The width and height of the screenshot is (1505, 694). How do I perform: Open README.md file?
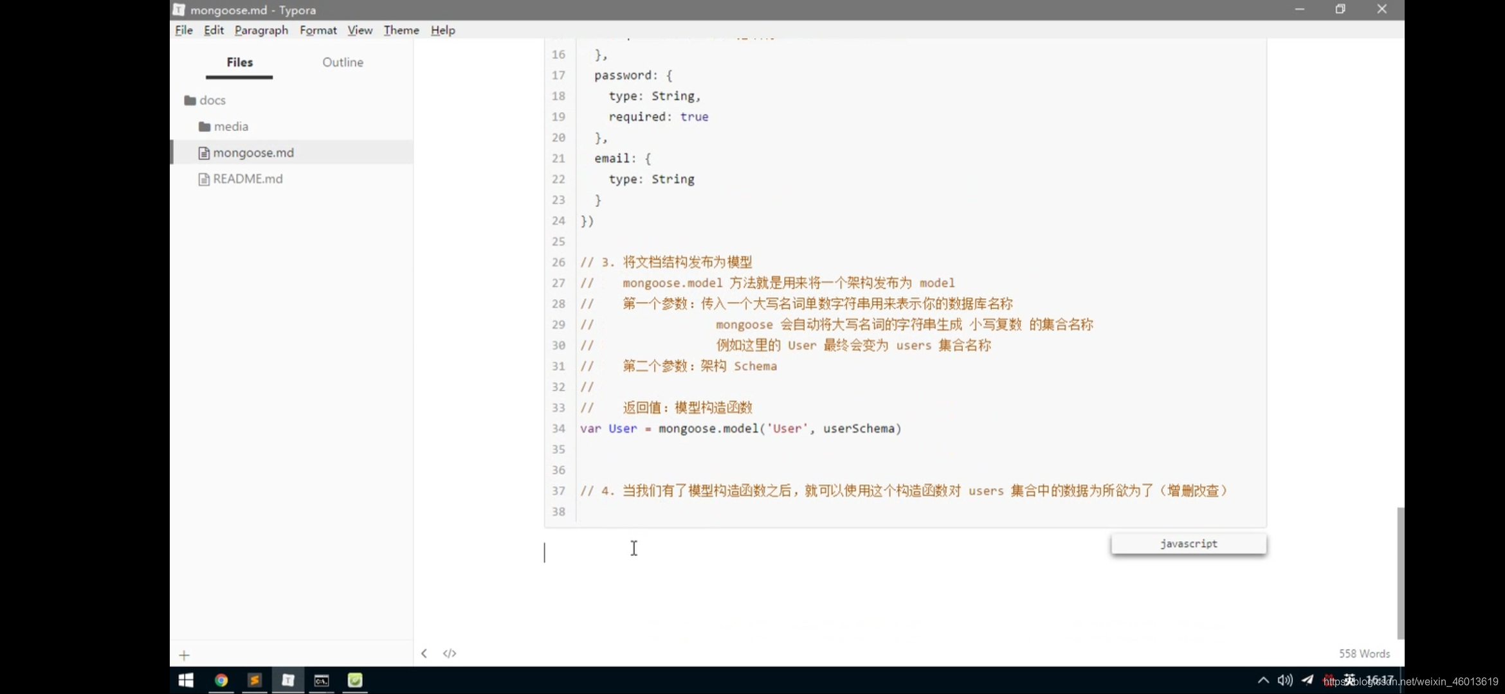click(x=247, y=179)
